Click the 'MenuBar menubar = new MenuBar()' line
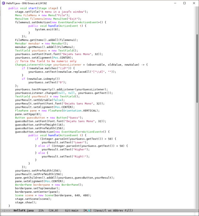199x216 pixels. point(42,44)
